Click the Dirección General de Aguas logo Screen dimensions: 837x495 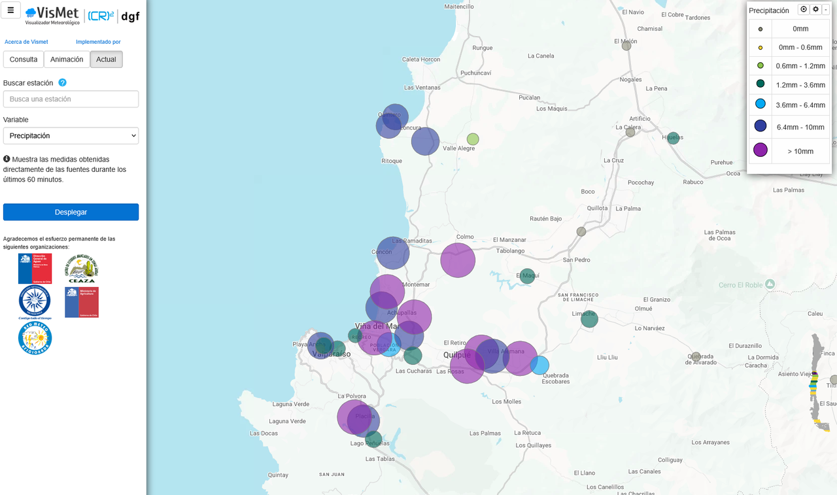35,268
